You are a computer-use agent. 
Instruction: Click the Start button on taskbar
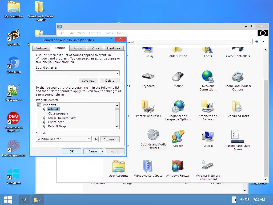tap(8, 200)
